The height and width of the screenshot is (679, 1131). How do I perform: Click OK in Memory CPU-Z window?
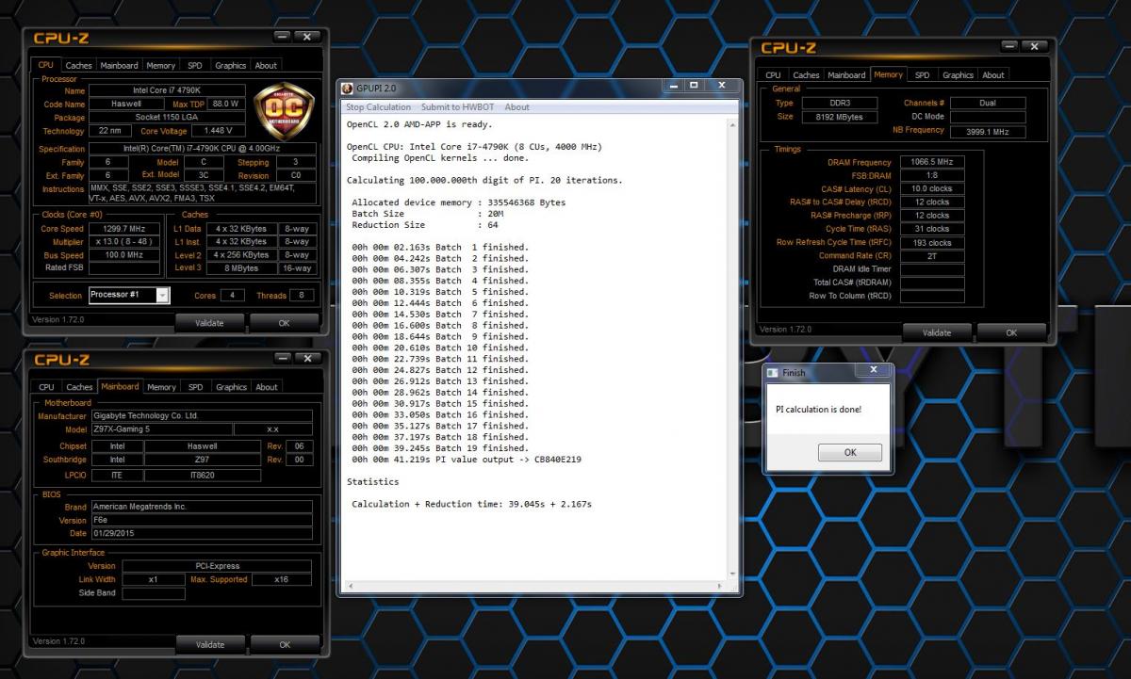pyautogui.click(x=1011, y=332)
